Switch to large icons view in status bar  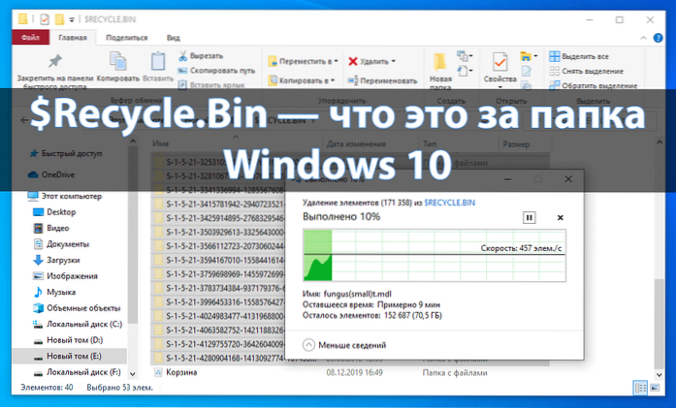click(x=655, y=388)
